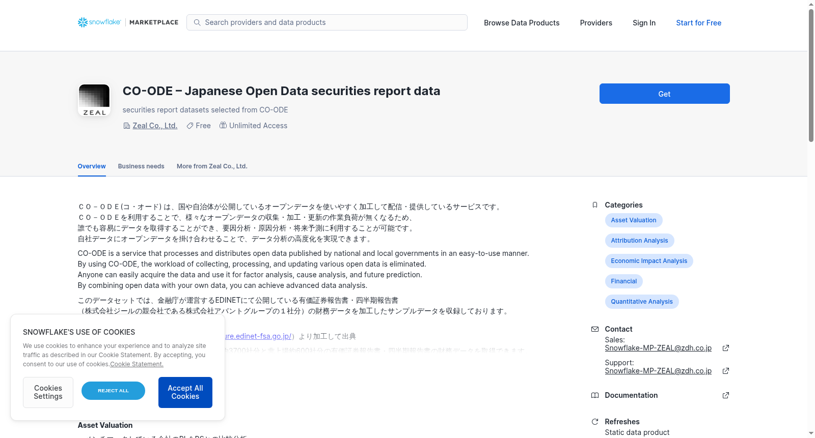The image size is (815, 438).
Task: Click the Categories heading
Action: click(623, 205)
